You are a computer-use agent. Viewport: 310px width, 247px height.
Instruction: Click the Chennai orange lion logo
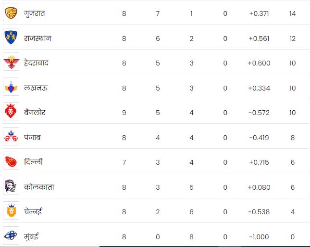(x=11, y=210)
